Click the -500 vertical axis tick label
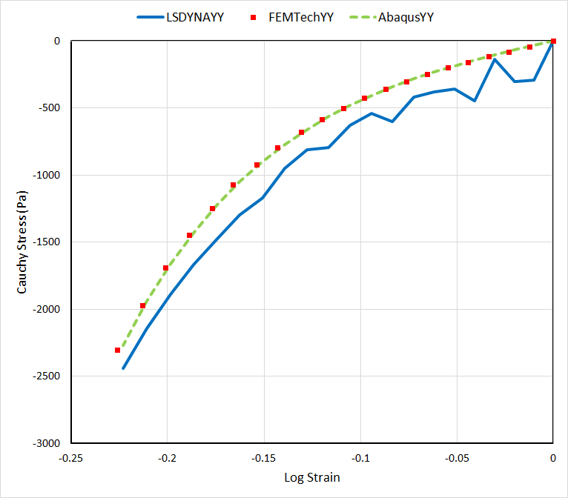 [x=49, y=108]
